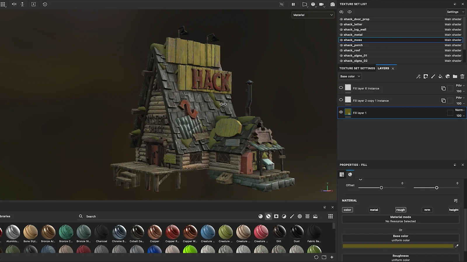The height and width of the screenshot is (262, 467).
Task: Pause viewport rendering with the pause icon
Action: (293, 4)
